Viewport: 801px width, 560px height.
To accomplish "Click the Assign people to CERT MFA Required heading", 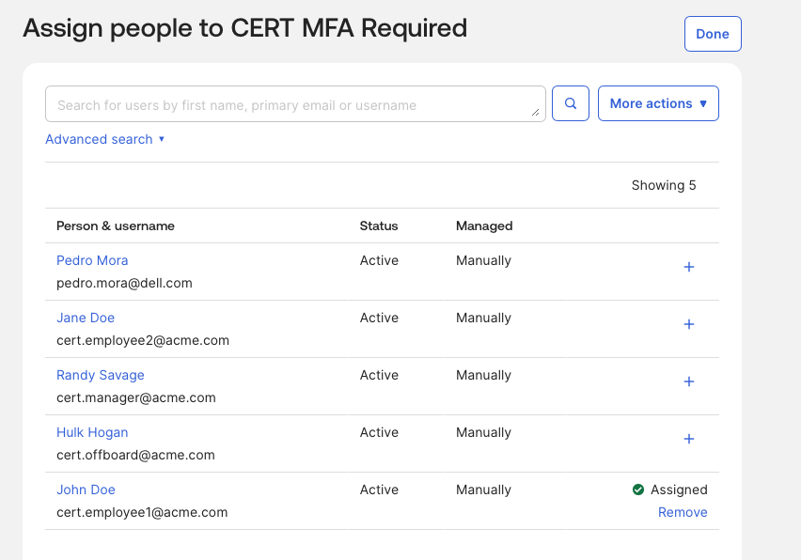I will (x=245, y=28).
